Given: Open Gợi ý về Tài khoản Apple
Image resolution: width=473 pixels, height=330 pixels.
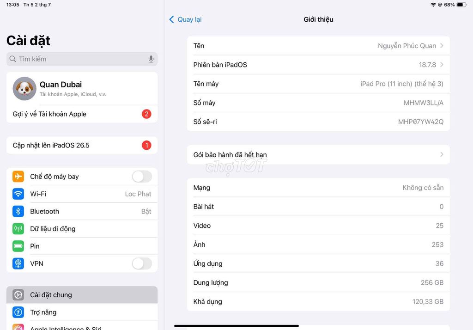Looking at the screenshot, I should point(82,114).
